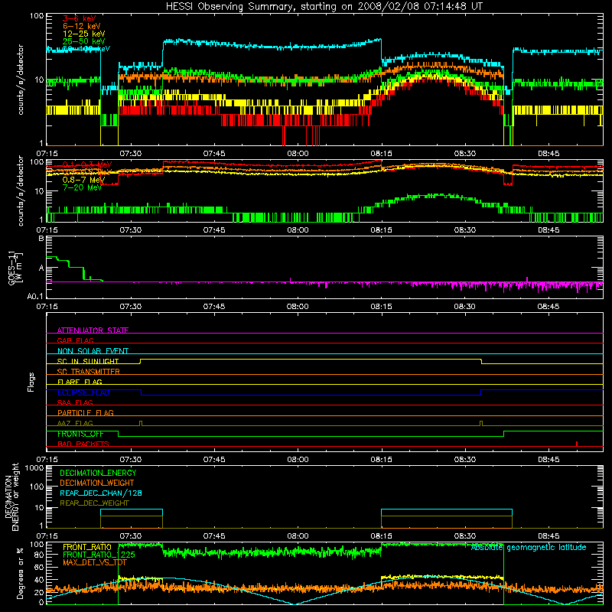Select the 0.8-7 MeV legend label
Viewport: 612px width, 612px height.
83,180
